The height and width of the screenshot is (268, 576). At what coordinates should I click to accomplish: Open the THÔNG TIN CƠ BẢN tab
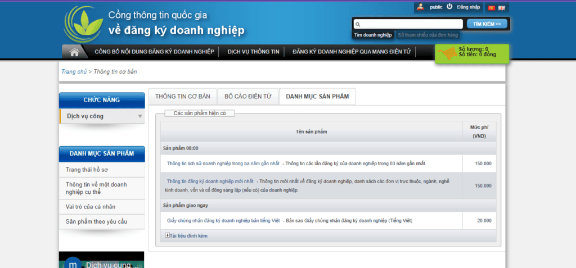tap(183, 97)
